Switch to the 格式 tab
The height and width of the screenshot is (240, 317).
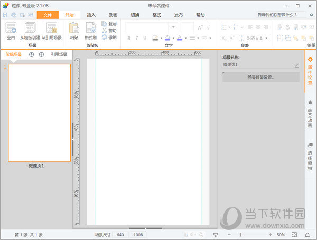click(157, 15)
